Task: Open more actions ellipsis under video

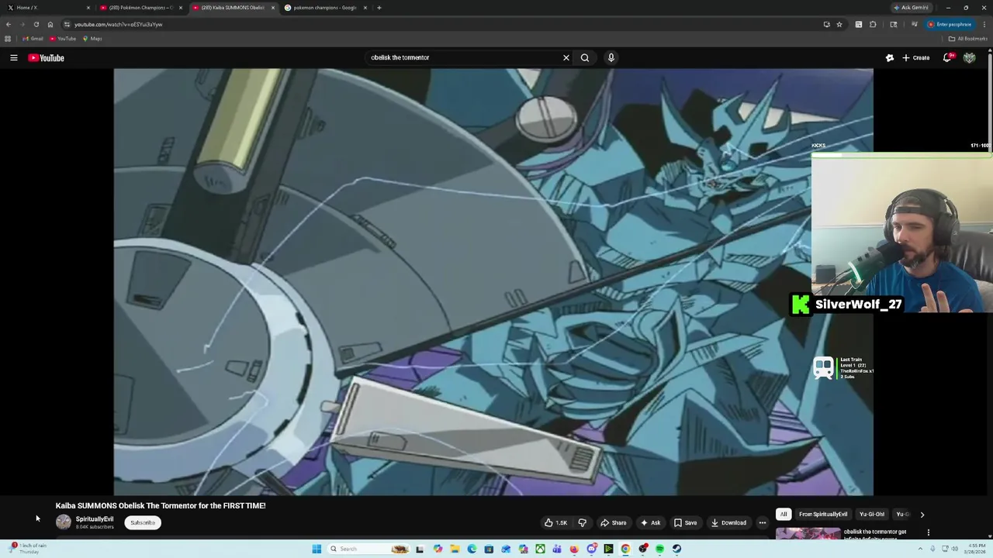Action: 763,522
